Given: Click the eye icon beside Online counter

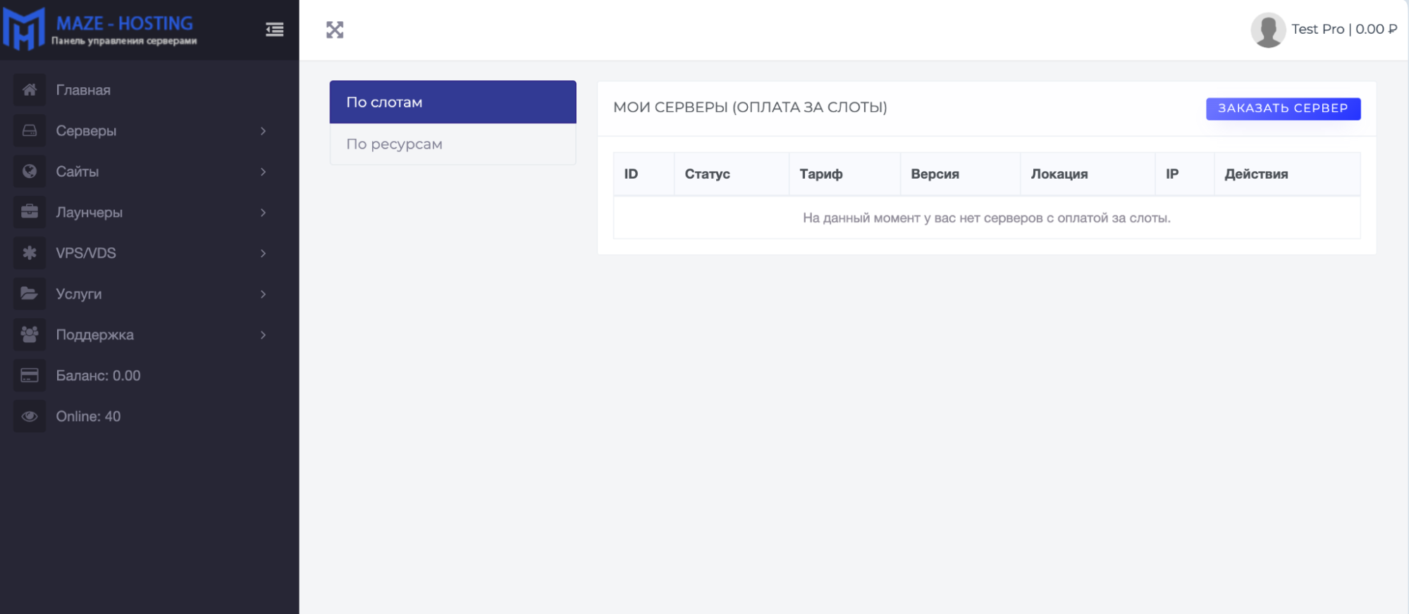Looking at the screenshot, I should pyautogui.click(x=30, y=416).
